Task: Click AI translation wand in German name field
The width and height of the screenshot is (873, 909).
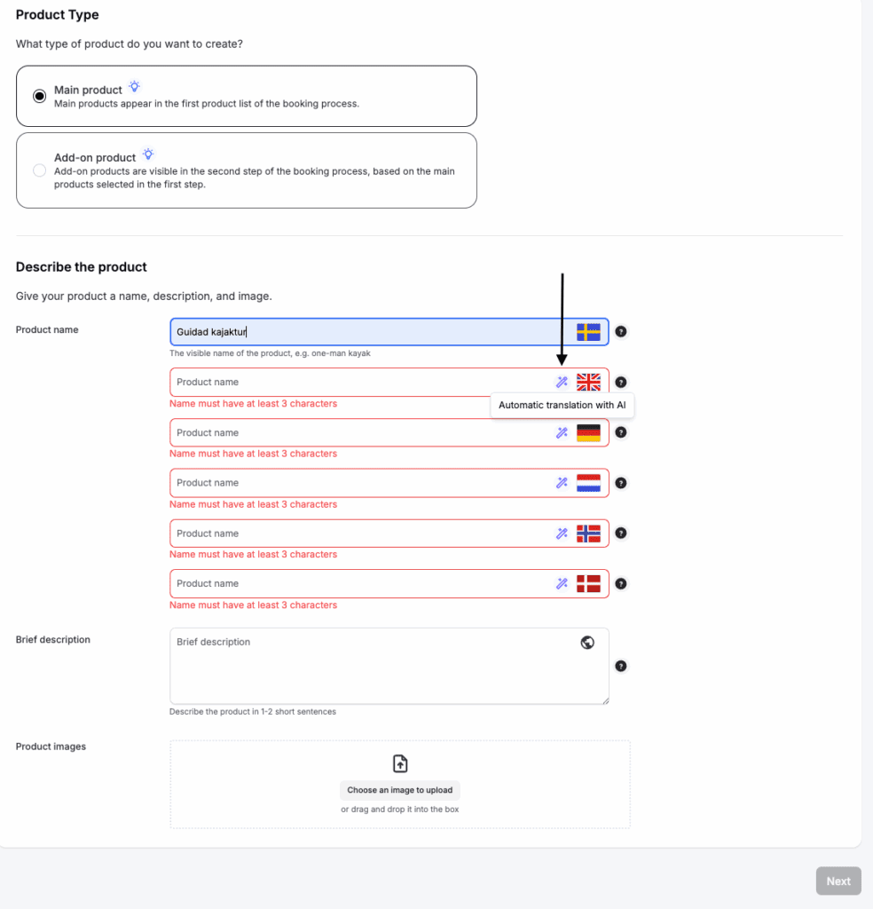Action: pos(562,433)
